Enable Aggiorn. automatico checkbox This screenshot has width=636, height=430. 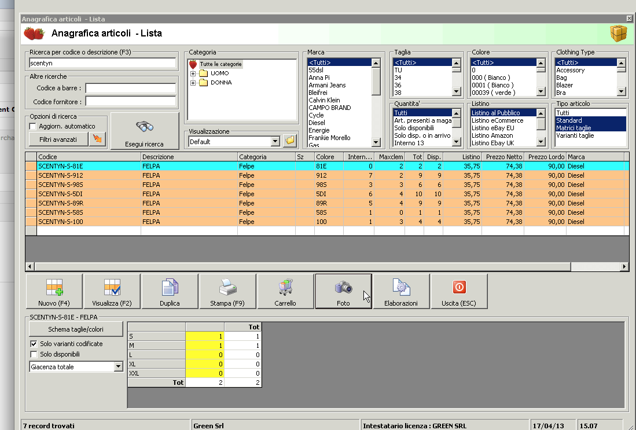click(33, 126)
